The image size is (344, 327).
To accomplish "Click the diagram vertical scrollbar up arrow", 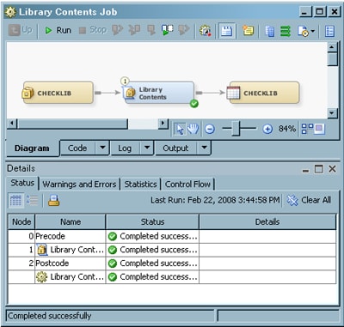I will tap(332, 47).
